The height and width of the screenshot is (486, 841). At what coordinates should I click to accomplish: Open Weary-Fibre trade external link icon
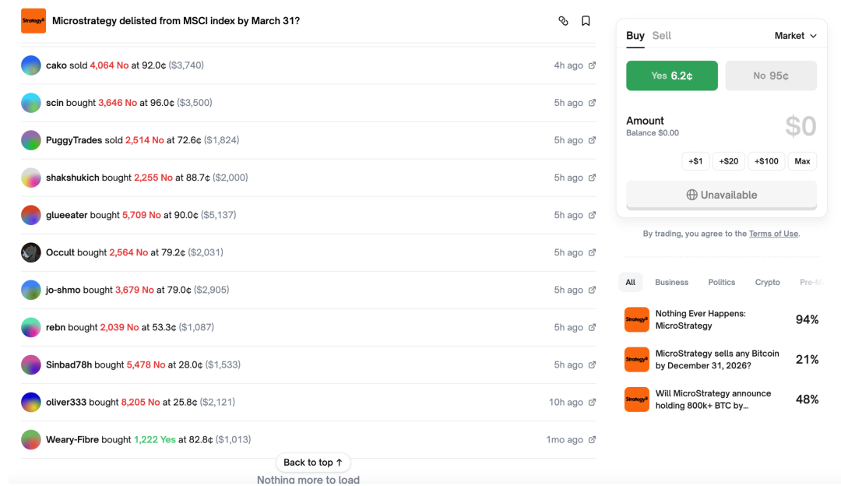(592, 440)
